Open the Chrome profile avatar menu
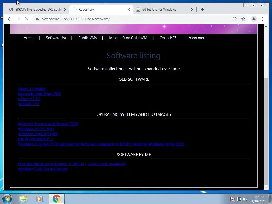Image resolution: width=272 pixels, height=204 pixels. 254,19
